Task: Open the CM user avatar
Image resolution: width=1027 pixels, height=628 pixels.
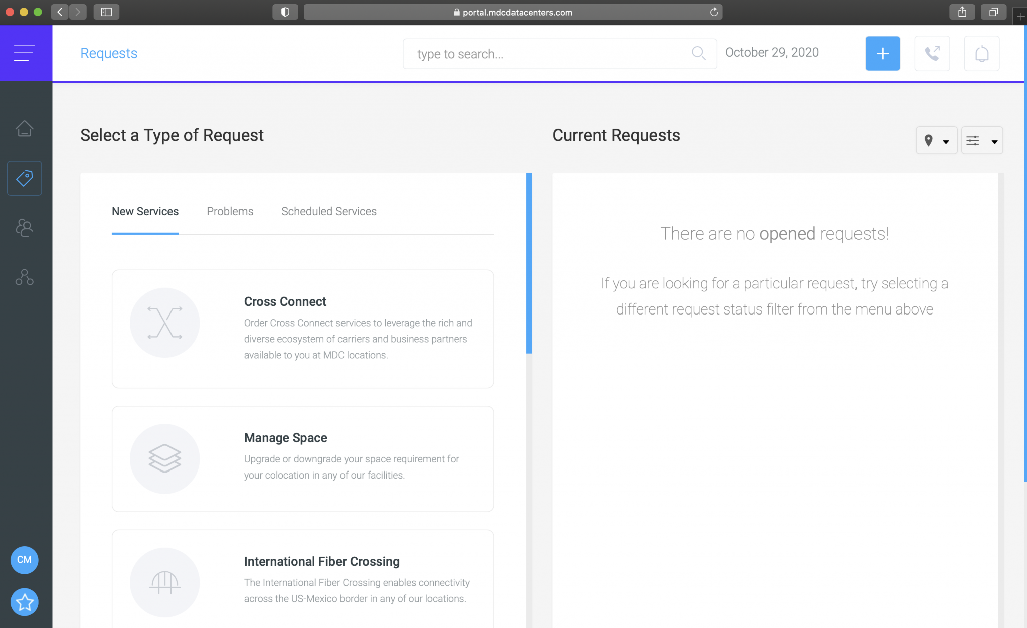Action: 24,560
